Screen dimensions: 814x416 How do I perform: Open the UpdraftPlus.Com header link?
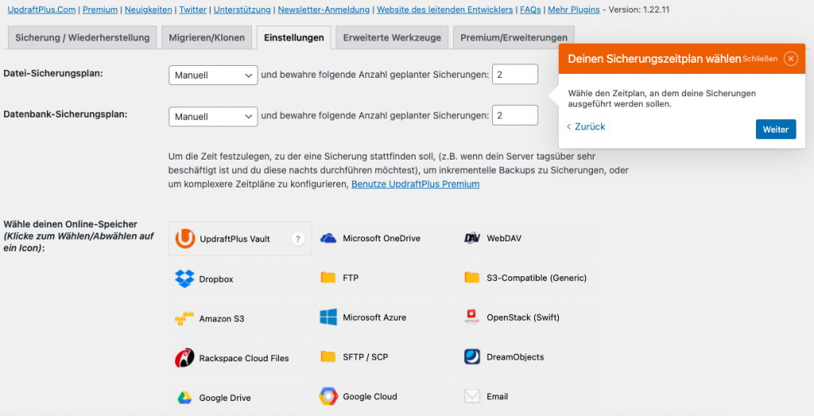click(41, 10)
